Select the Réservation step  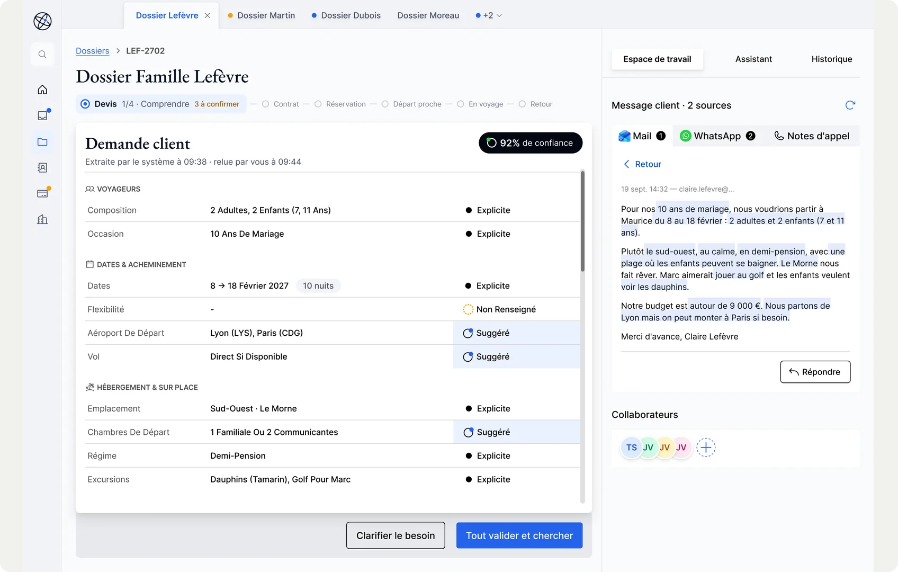point(340,104)
